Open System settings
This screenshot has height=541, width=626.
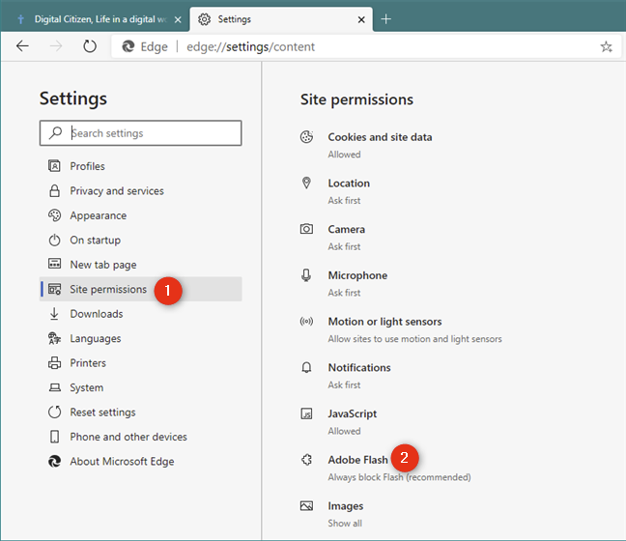coord(87,387)
